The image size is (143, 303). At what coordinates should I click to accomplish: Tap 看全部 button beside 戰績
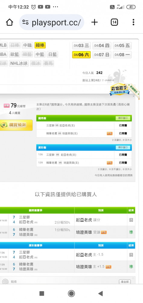125,282
